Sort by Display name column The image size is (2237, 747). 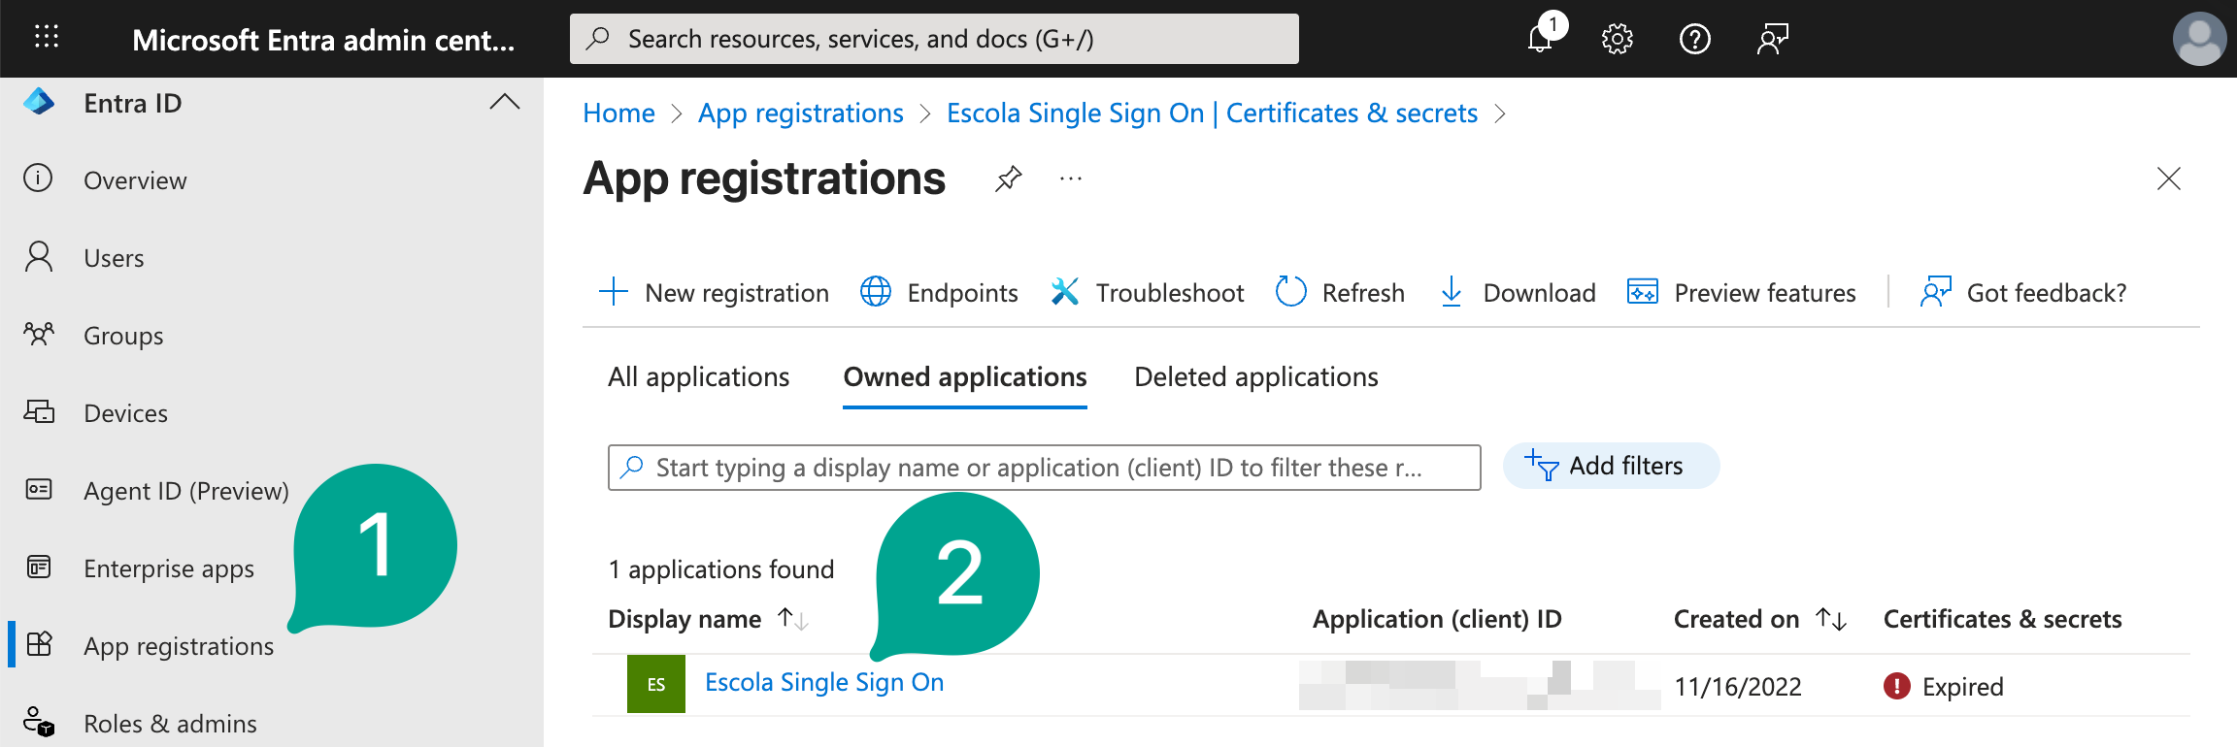click(708, 619)
